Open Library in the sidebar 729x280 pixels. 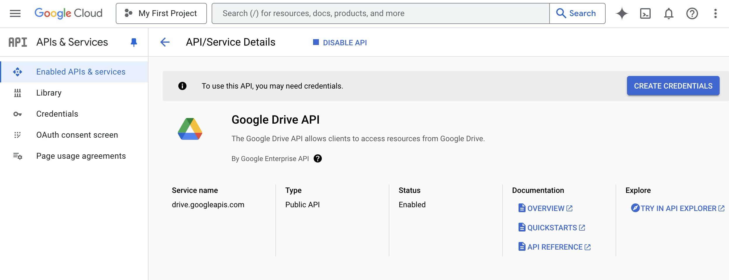click(74, 93)
